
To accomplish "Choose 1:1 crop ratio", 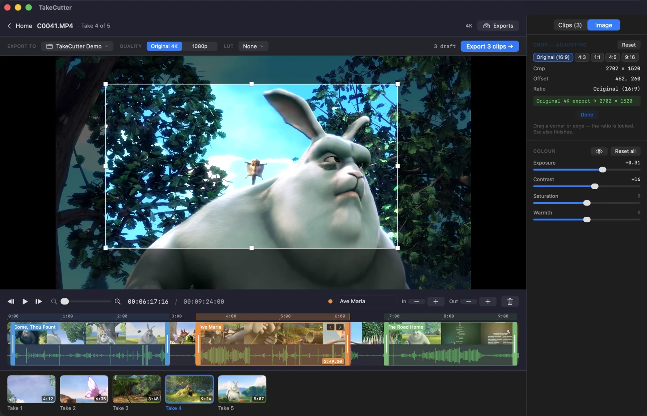I will [597, 57].
